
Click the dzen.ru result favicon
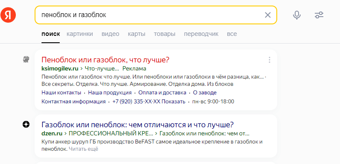tap(26, 125)
